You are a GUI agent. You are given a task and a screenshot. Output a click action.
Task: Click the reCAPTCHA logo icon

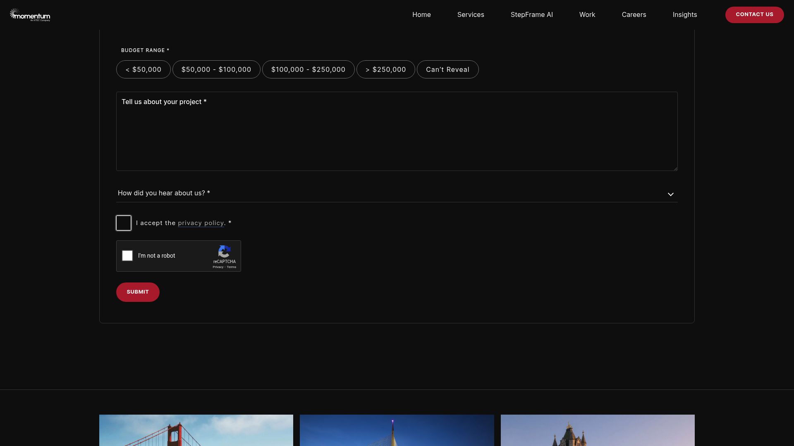[x=224, y=251]
